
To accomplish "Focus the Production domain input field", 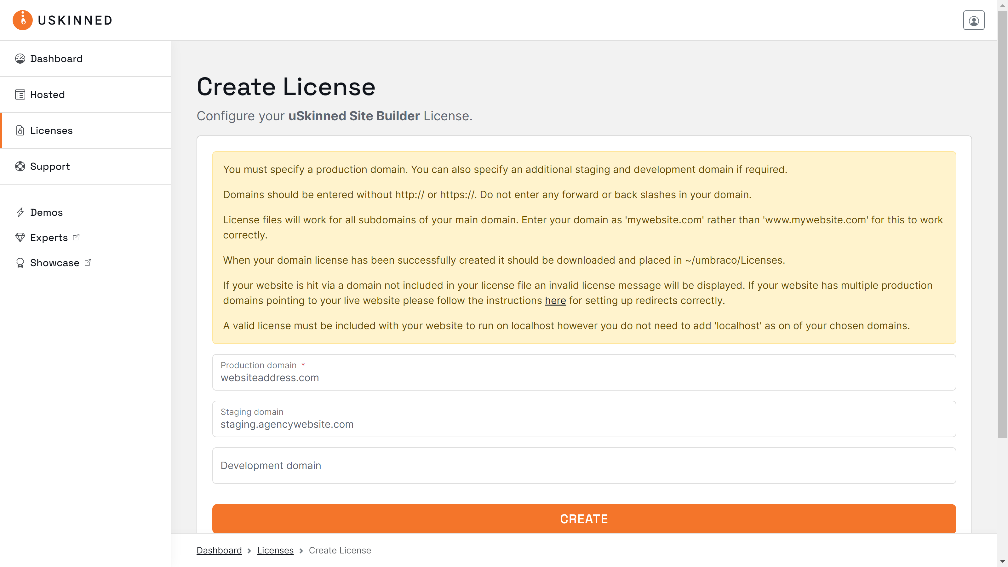I will (584, 372).
